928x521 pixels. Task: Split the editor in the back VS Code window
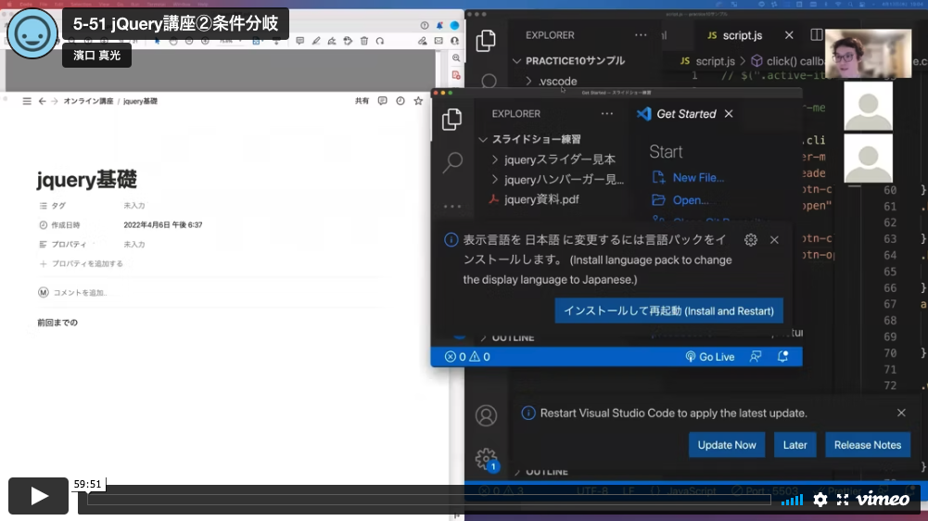point(816,35)
